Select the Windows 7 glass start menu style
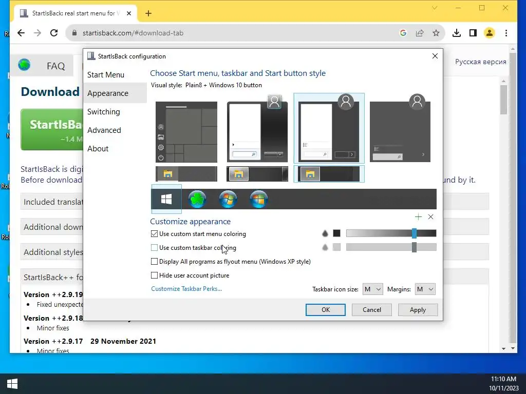This screenshot has width=526, height=394. click(257, 129)
